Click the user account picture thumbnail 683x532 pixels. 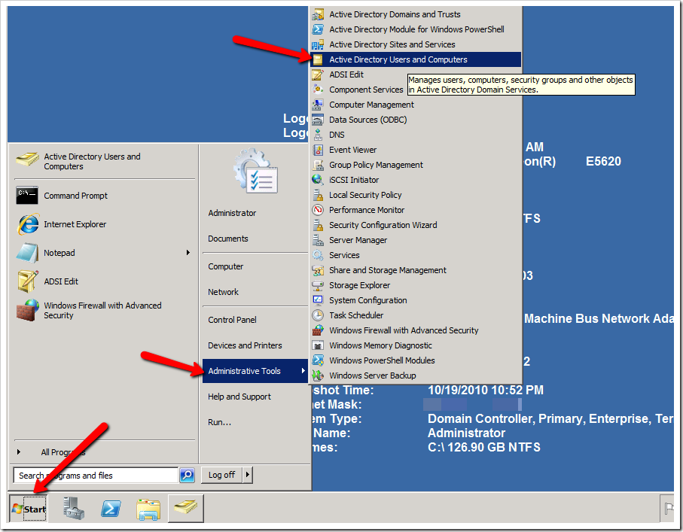coord(255,171)
